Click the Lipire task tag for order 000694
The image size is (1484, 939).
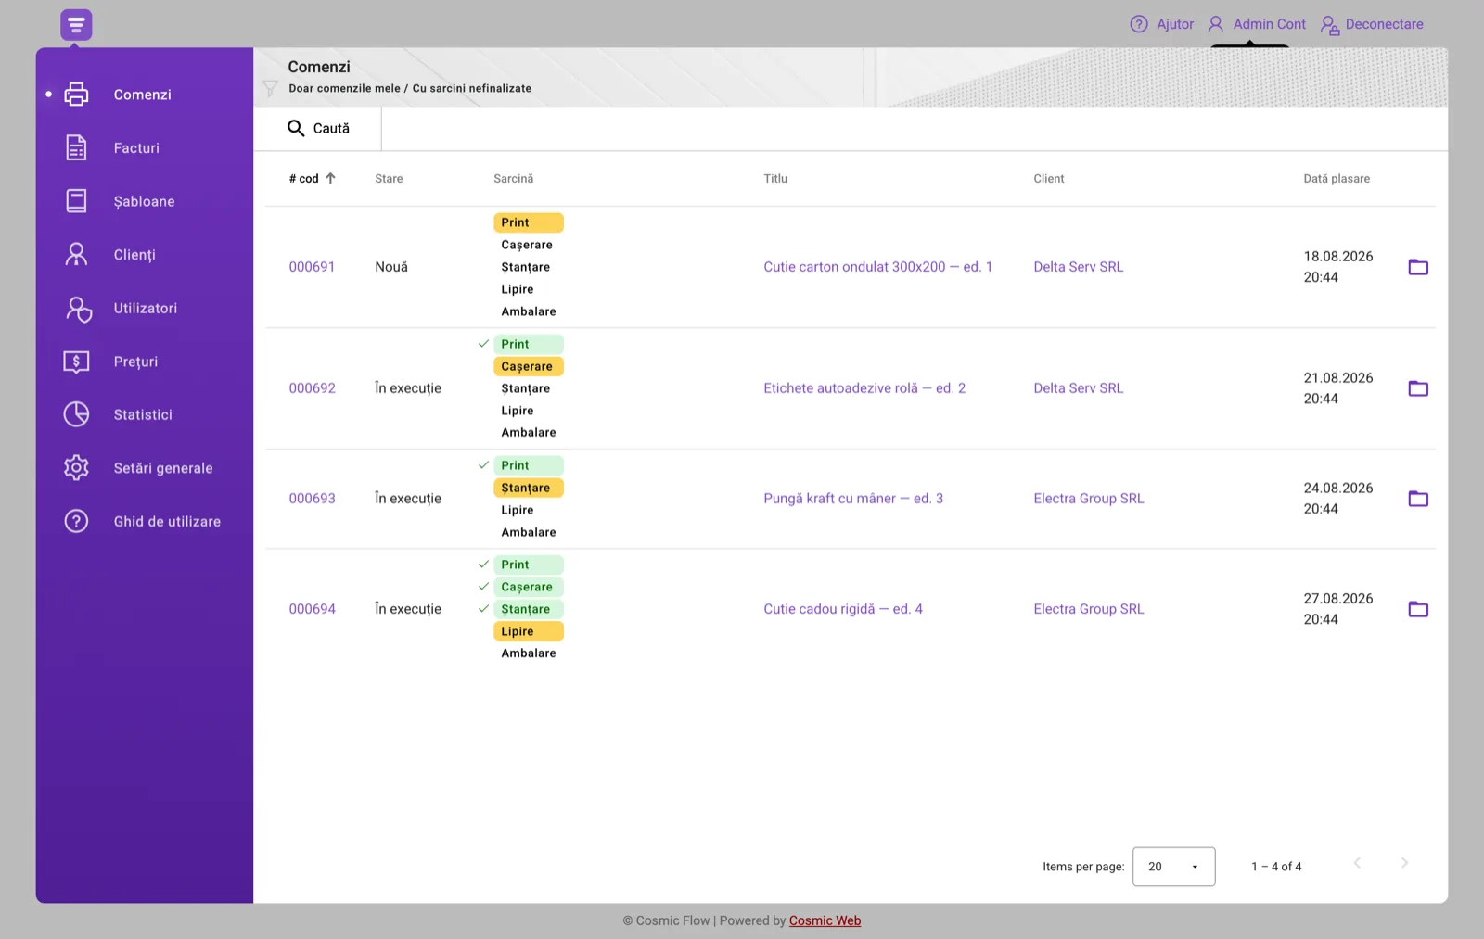point(529,631)
